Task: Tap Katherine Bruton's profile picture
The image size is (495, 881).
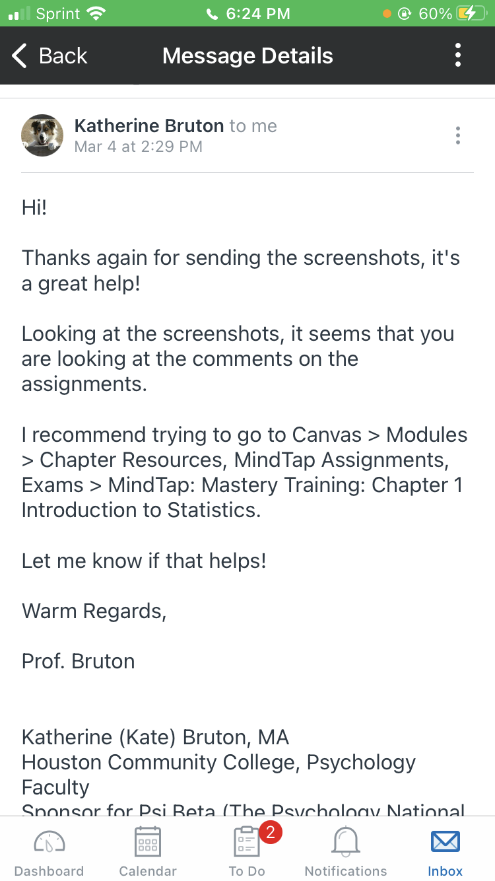Action: tap(43, 135)
